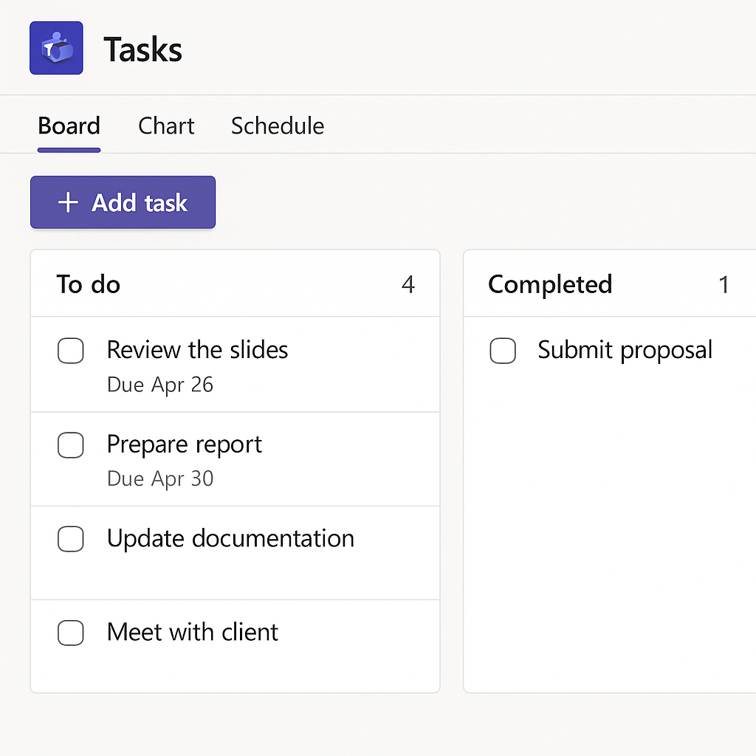The width and height of the screenshot is (756, 756).
Task: Mark Prepare report as complete
Action: [70, 445]
